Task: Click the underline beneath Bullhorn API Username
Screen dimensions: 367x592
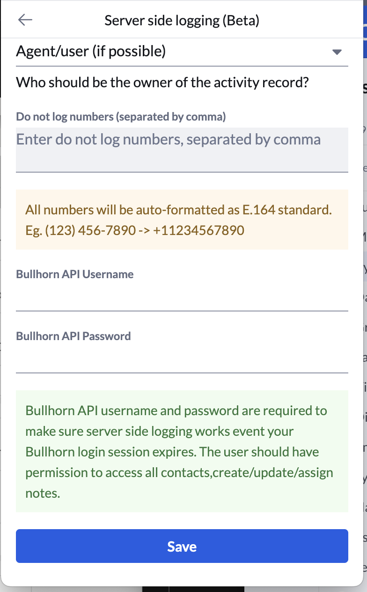Action: coord(183,310)
